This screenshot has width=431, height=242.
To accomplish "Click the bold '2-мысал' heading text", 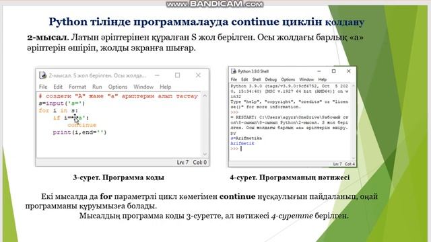I will coord(46,38).
